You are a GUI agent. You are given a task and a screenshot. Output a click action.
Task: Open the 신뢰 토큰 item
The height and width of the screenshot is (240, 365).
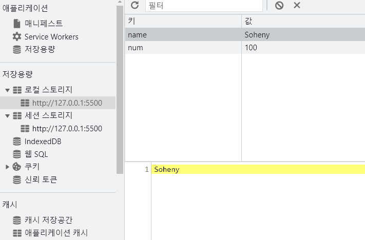(x=41, y=179)
